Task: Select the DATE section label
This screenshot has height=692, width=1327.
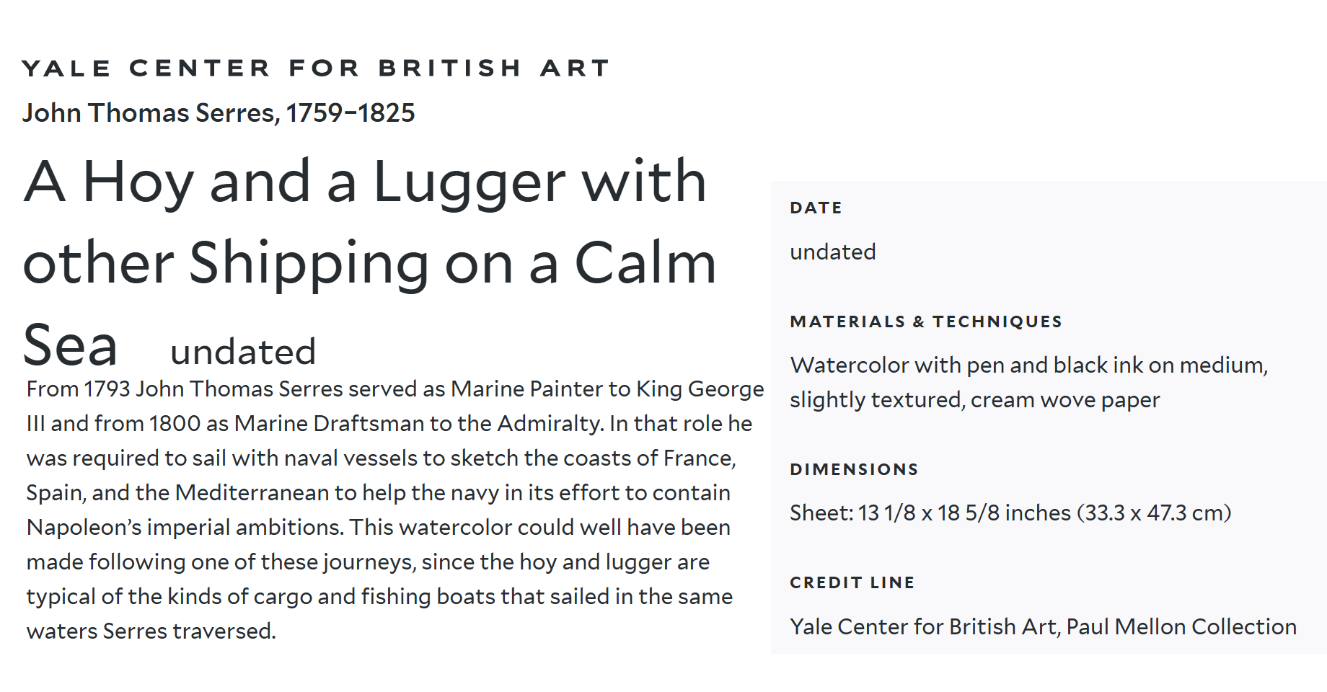Action: coord(816,208)
